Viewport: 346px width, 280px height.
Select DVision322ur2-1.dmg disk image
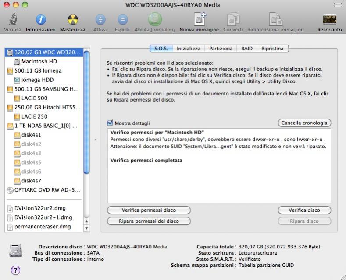[x=44, y=217]
